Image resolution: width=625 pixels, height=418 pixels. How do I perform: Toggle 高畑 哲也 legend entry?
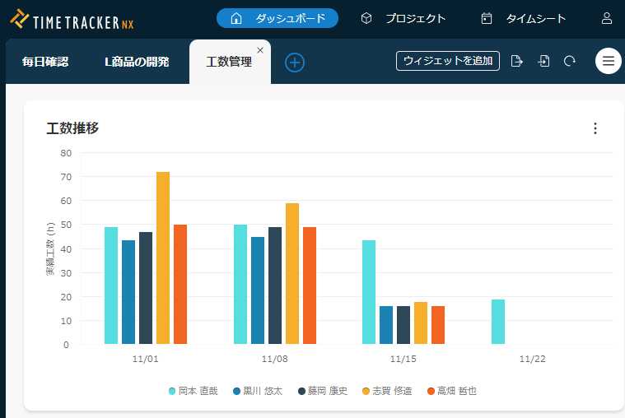coord(455,391)
